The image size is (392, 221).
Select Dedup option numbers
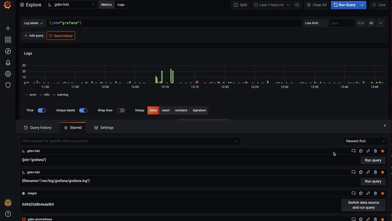(x=181, y=110)
